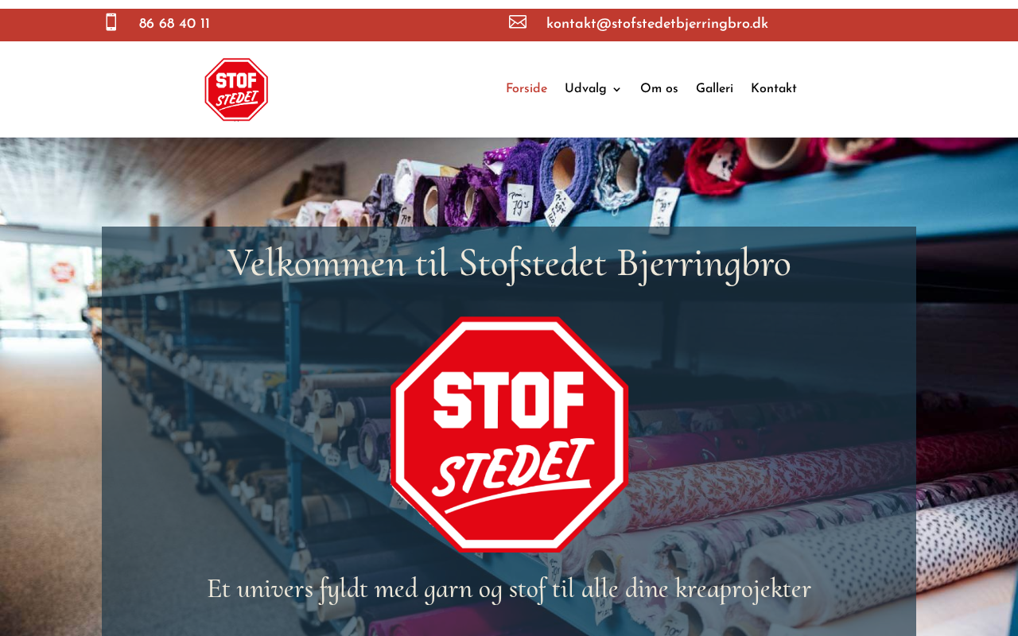Click the large Stofstedet stop-sign logo
This screenshot has width=1018, height=636.
(510, 434)
